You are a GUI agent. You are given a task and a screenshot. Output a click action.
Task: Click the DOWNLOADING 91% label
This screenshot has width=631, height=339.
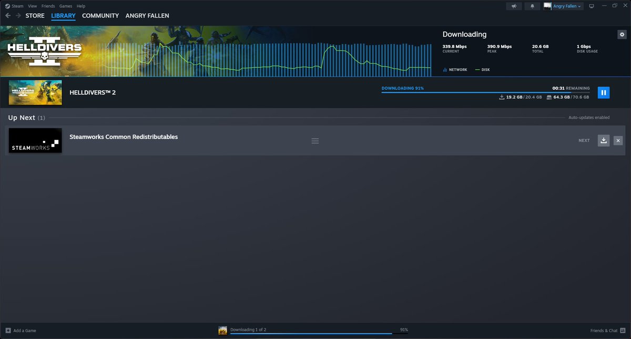coord(403,88)
